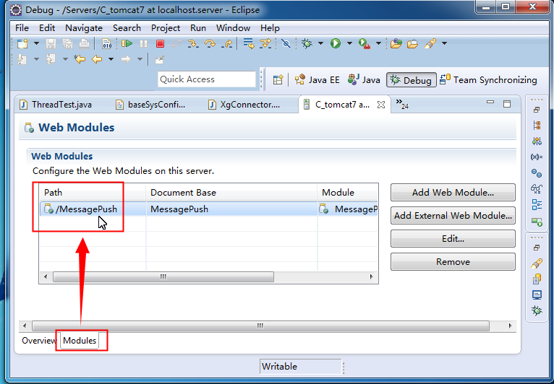The width and height of the screenshot is (554, 384).
Task: Click the Path column header
Action: [x=93, y=193]
